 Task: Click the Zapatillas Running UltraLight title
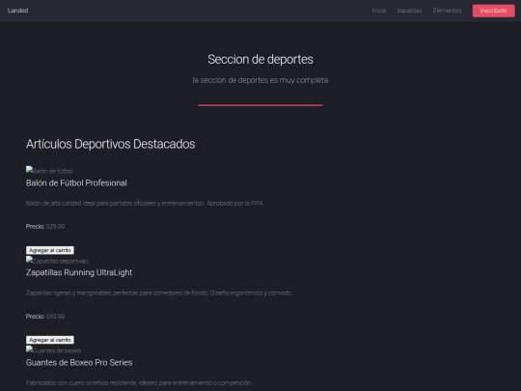79,272
